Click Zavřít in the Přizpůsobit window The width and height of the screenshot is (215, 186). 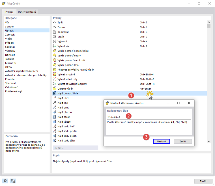203,181
